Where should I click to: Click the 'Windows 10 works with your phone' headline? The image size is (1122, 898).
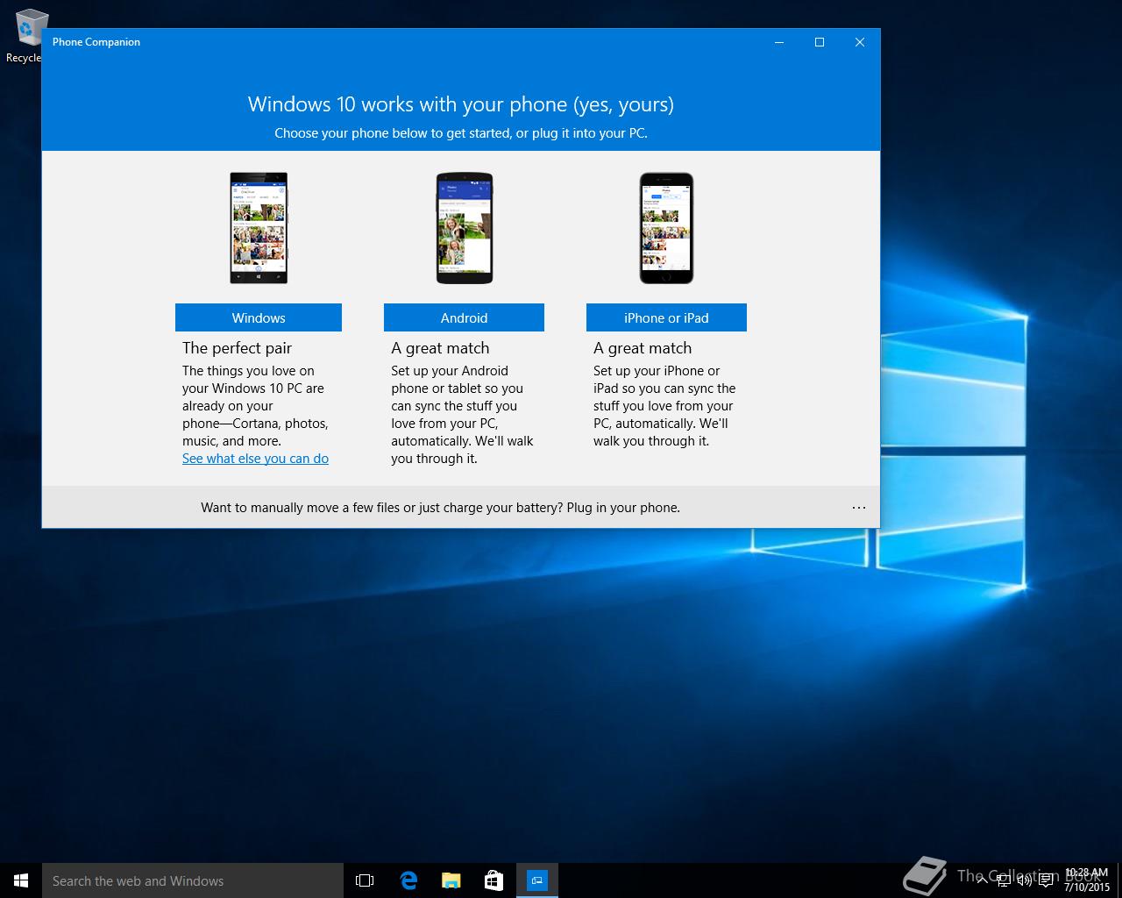(461, 104)
